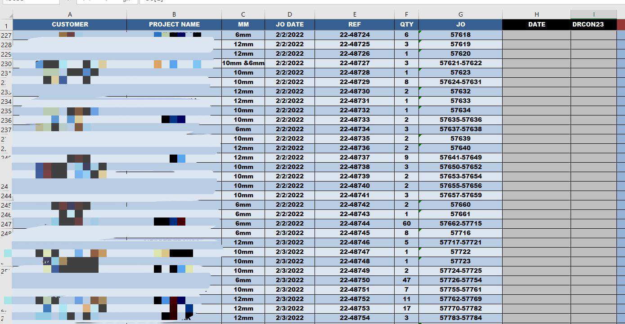Select row 236 via its row number

point(6,120)
